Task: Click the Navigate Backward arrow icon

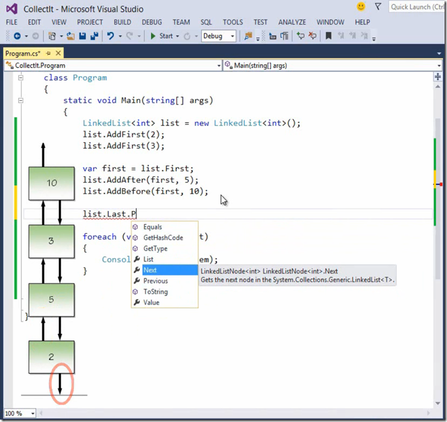Action: coord(17,36)
